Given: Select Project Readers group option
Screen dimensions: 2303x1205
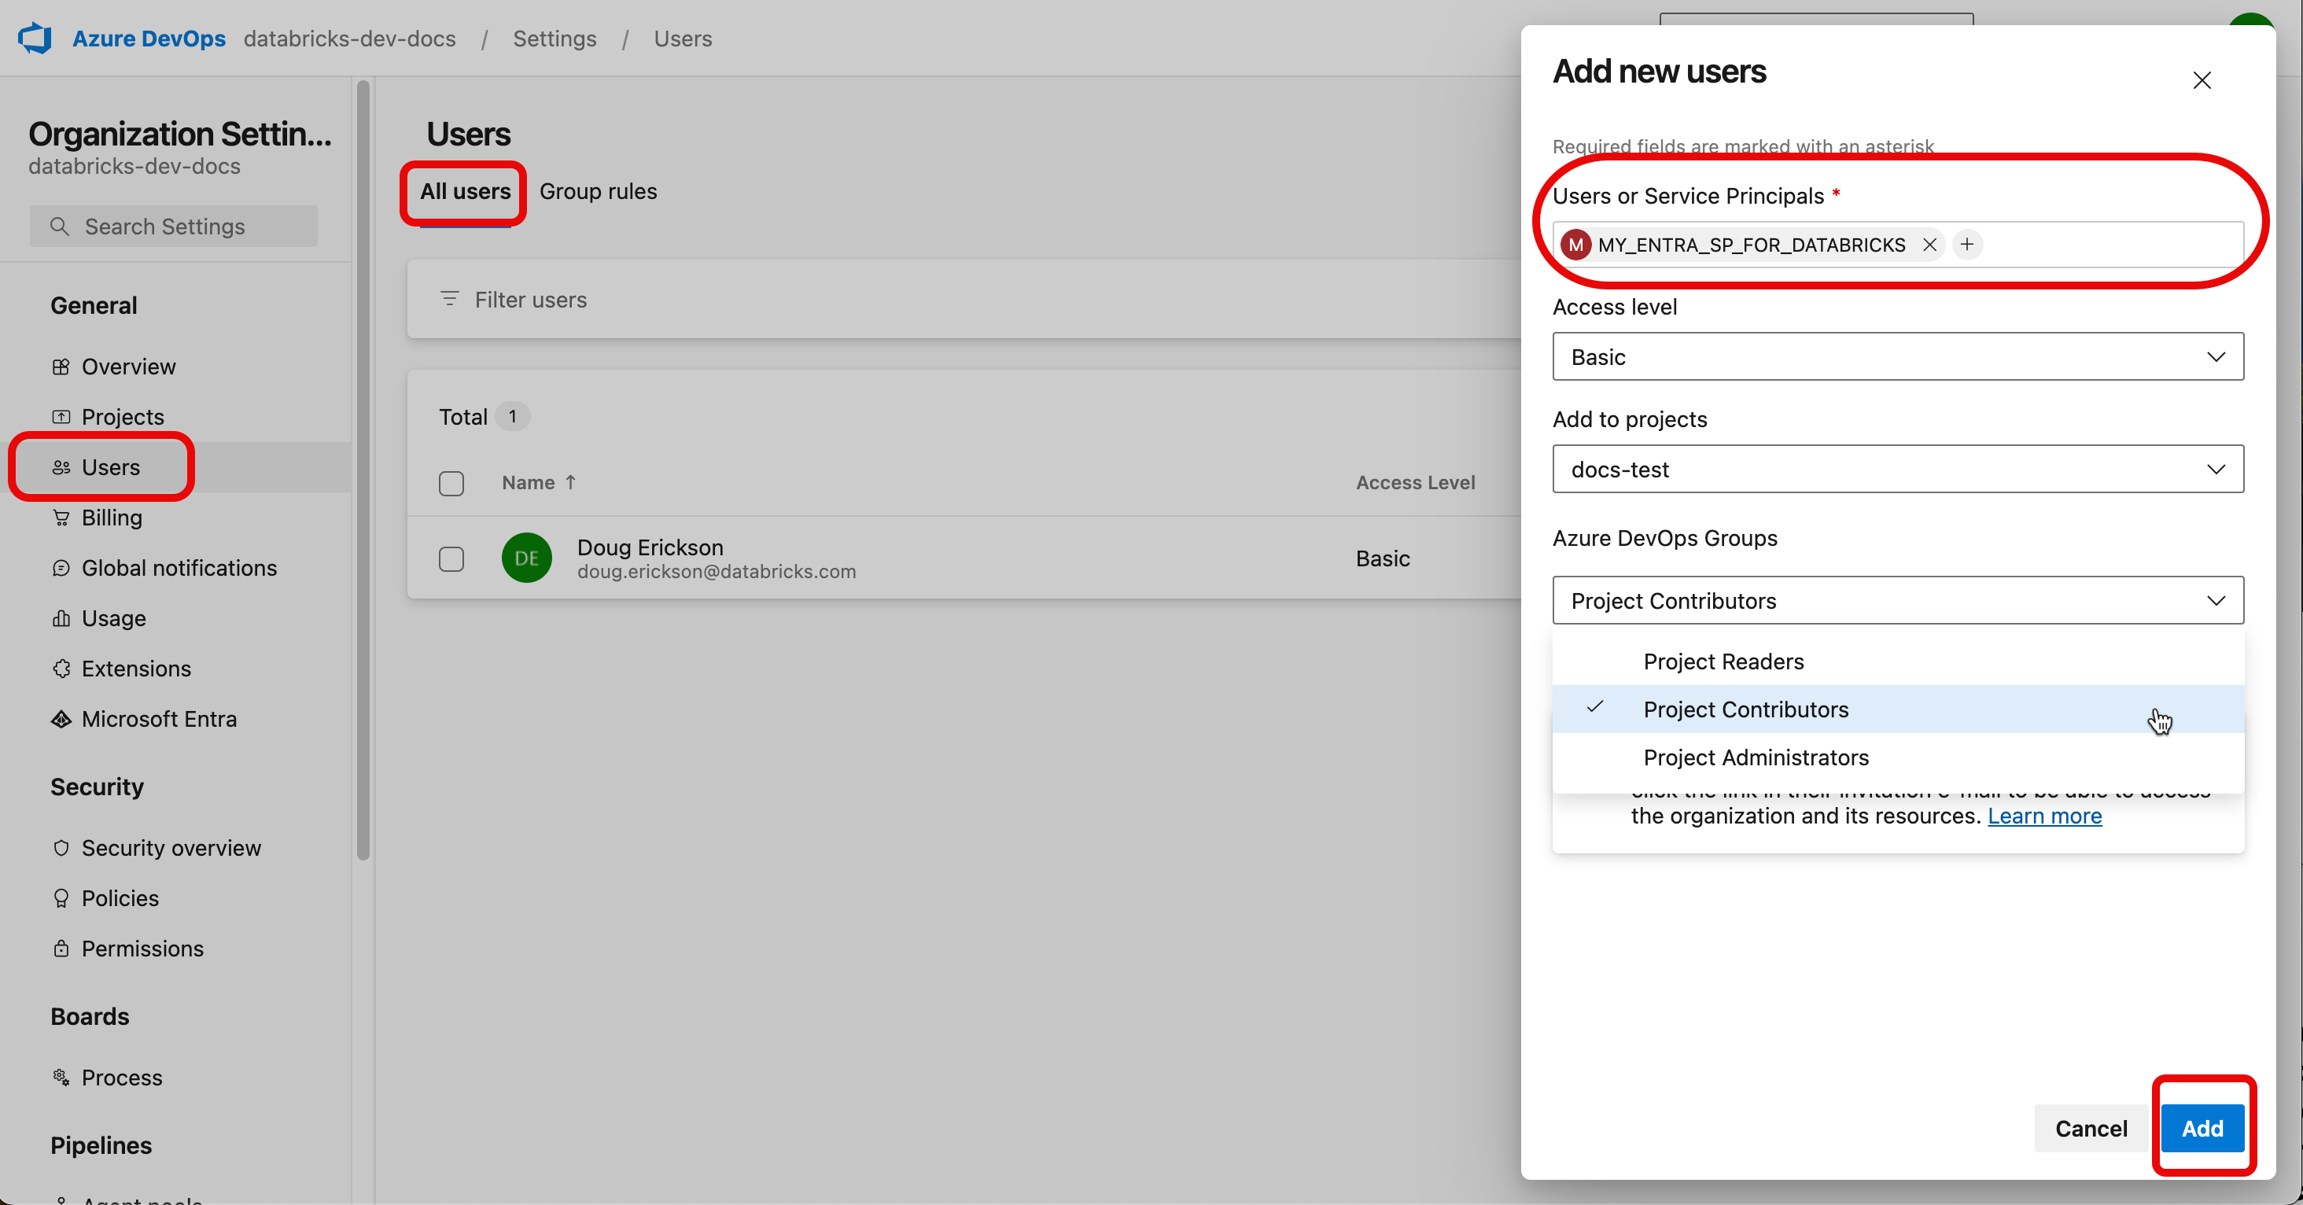Looking at the screenshot, I should [1724, 661].
